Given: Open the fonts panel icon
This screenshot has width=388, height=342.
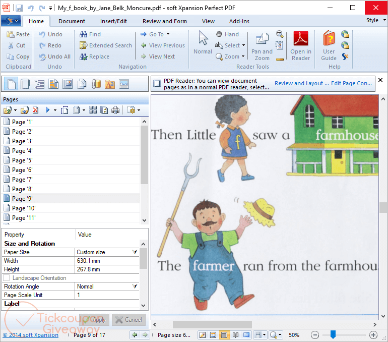Looking at the screenshot, I should click(x=110, y=84).
